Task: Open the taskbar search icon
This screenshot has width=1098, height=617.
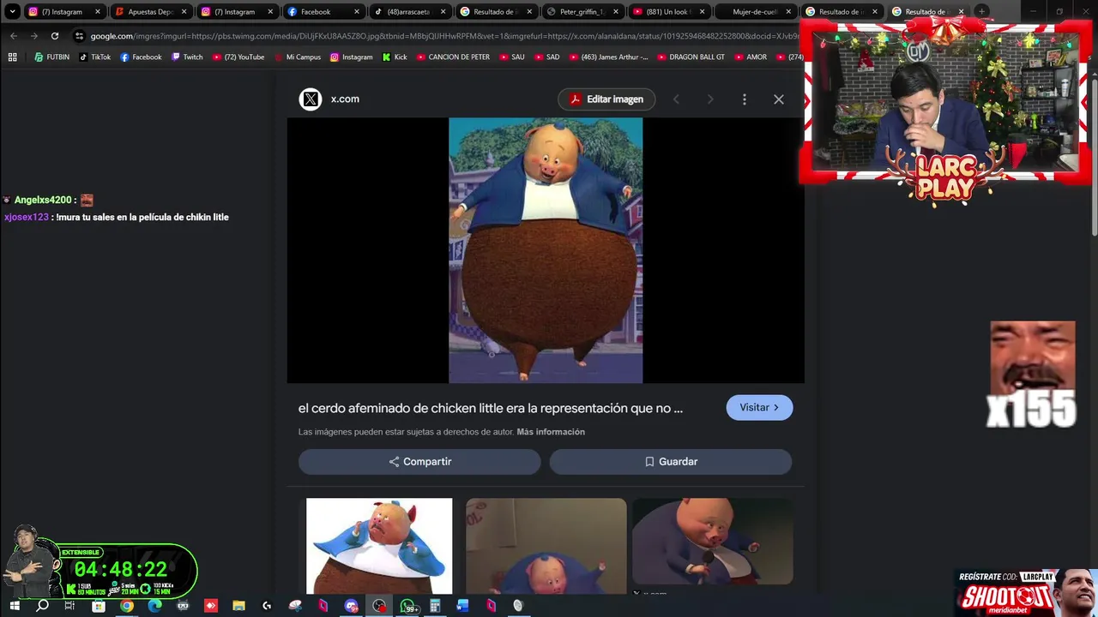Action: [42, 606]
